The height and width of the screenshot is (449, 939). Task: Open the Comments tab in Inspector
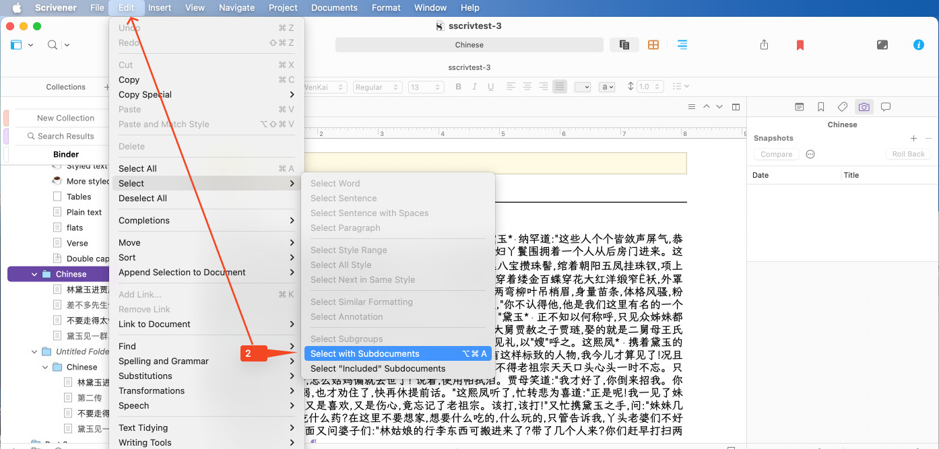click(x=886, y=107)
